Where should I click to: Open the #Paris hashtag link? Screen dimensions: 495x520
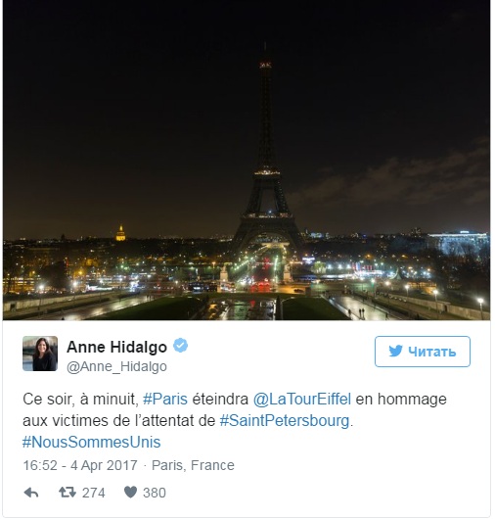point(165,400)
